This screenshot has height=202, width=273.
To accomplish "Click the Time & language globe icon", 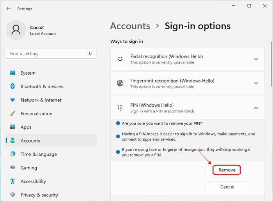I will point(12,154).
